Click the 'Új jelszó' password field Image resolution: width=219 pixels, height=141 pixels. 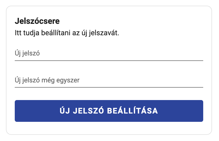109,54
